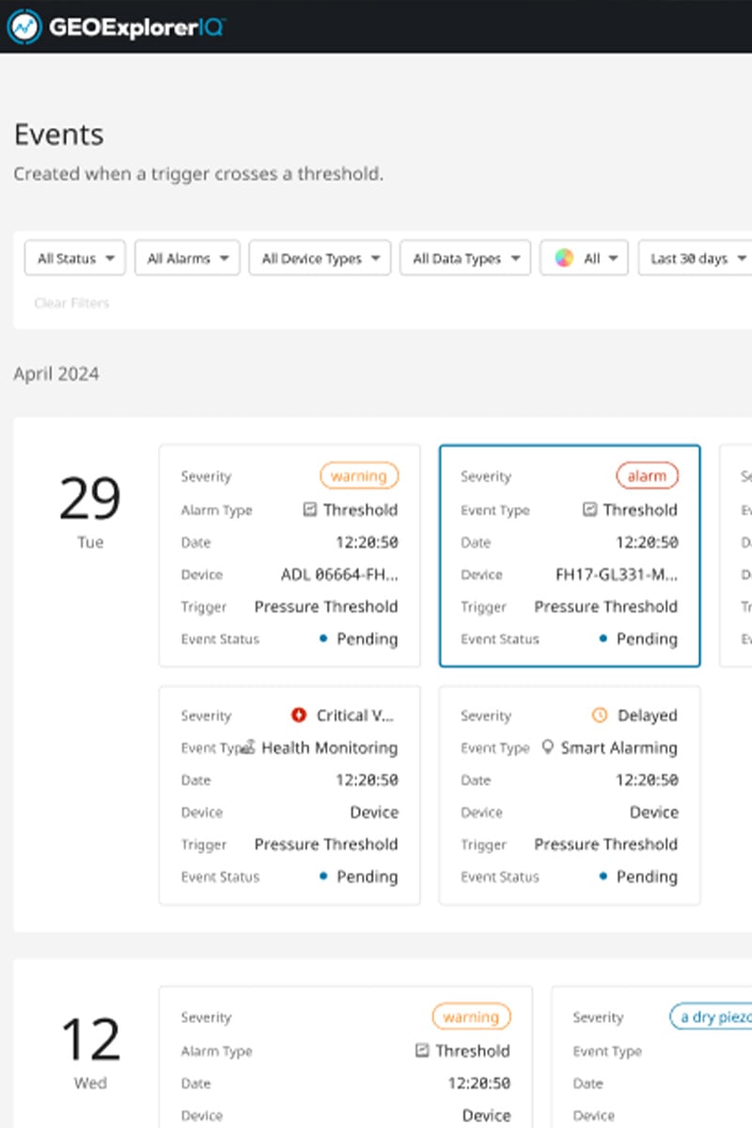Expand the All Device Types dropdown
The width and height of the screenshot is (752, 1128).
point(320,258)
